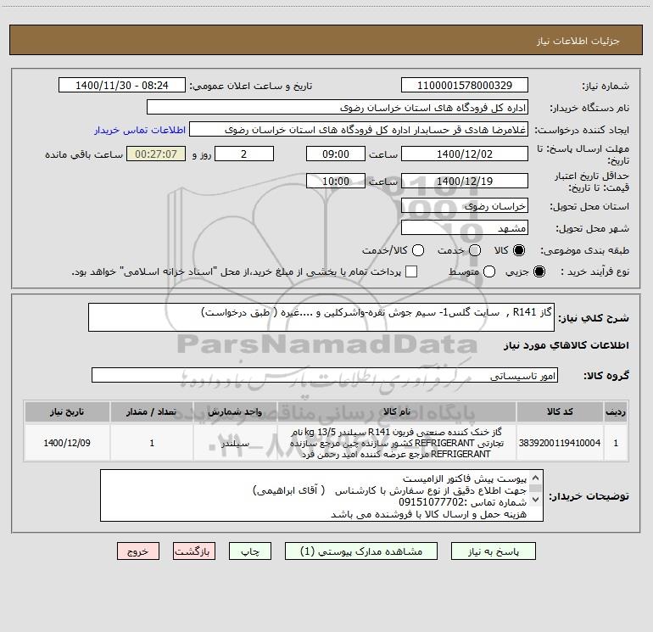
Task: Click the remaining days field showing 2
Action: [244, 154]
